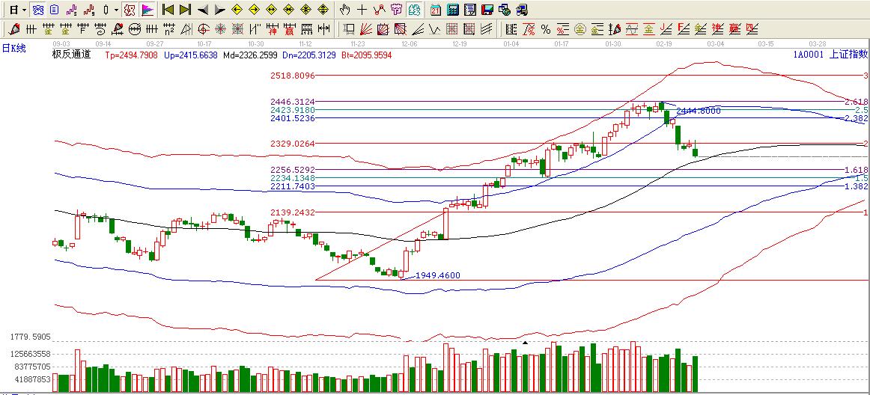870x395 pixels.
Task: Click the 日K线 period label
Action: [x=13, y=49]
